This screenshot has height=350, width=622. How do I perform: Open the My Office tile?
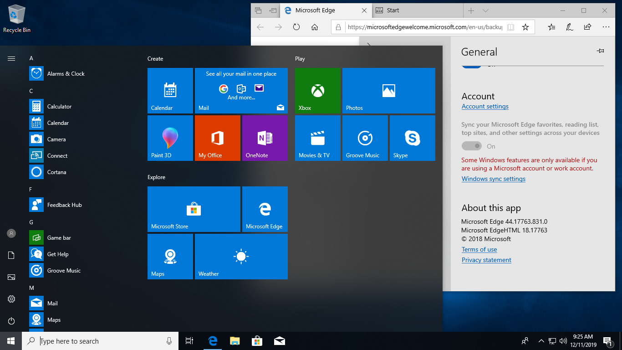pos(218,138)
